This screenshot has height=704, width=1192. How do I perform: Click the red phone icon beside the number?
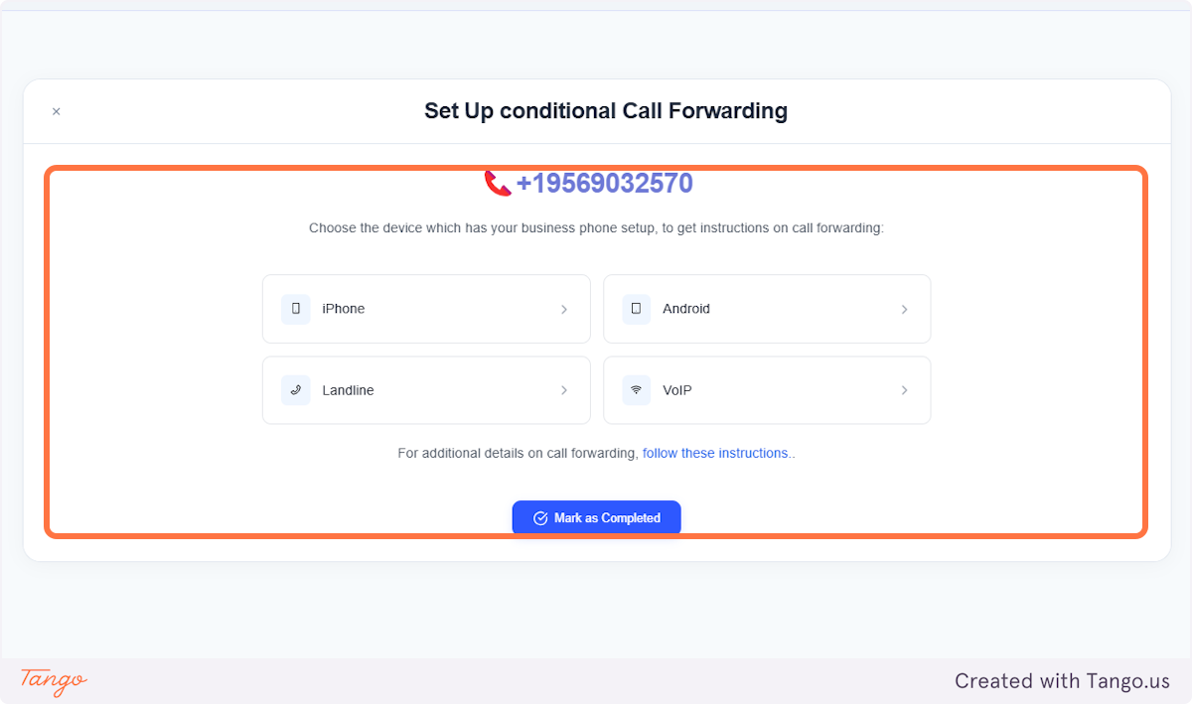coord(496,183)
